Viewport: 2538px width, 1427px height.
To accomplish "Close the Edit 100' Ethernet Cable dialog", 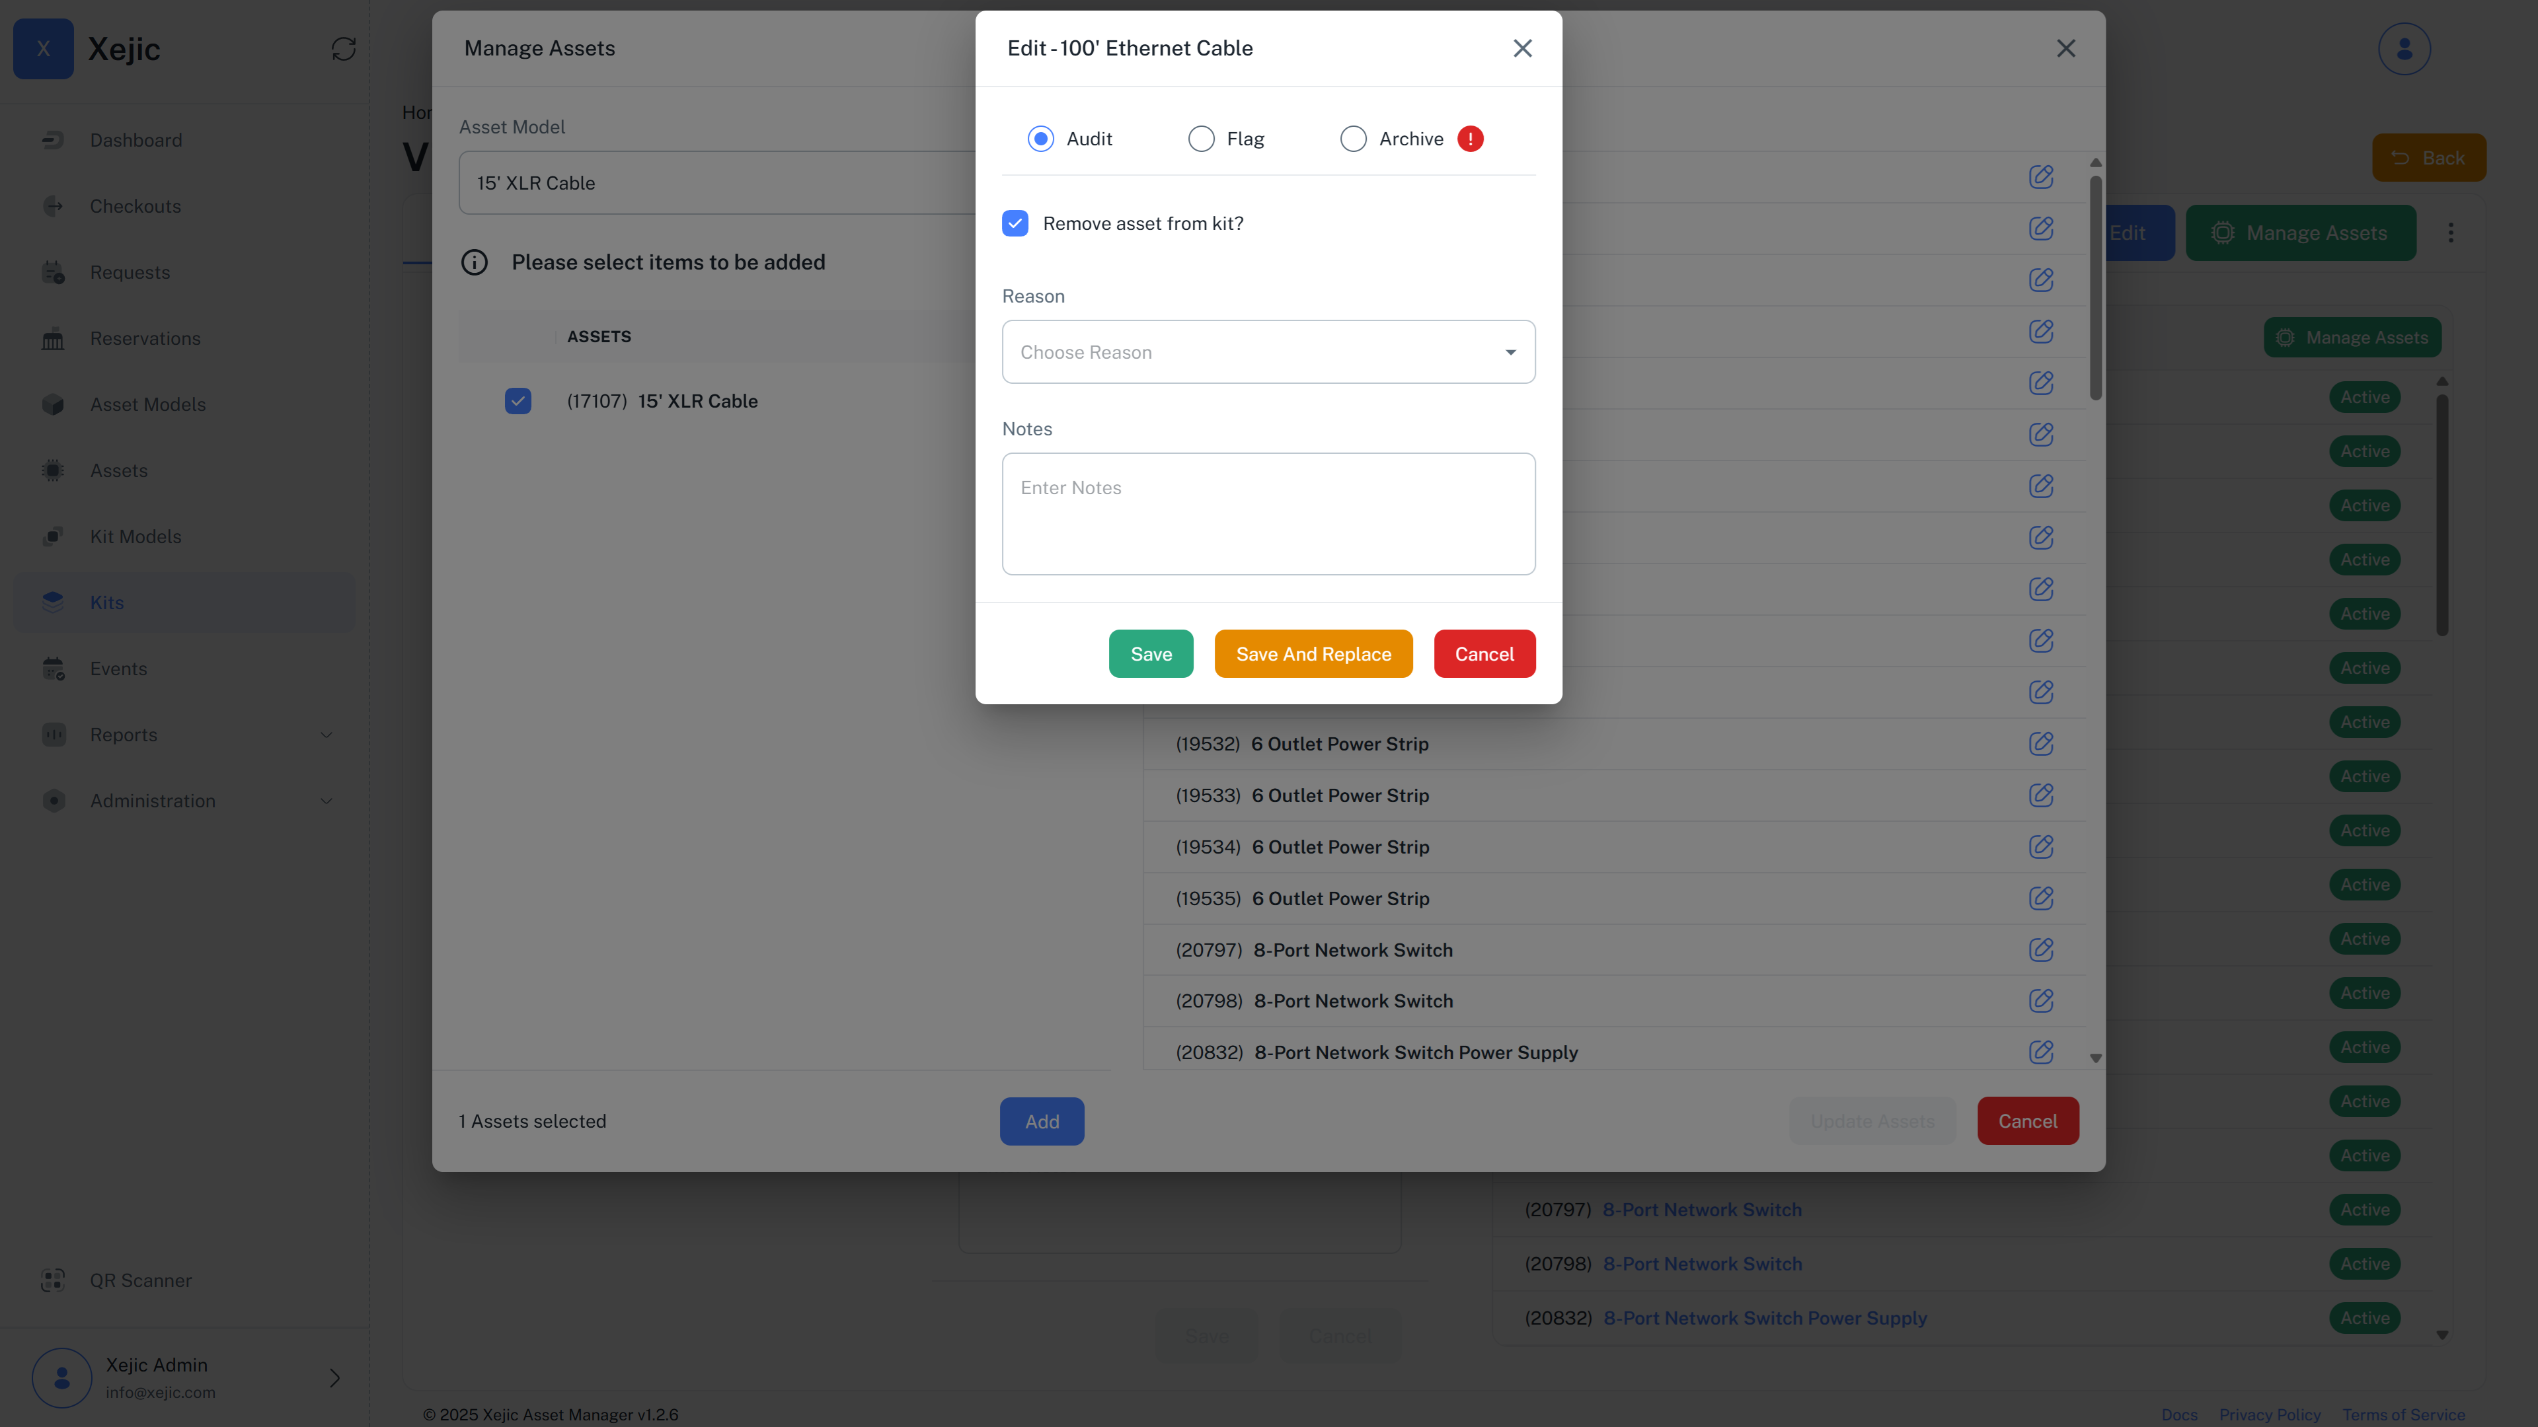I will (1522, 48).
